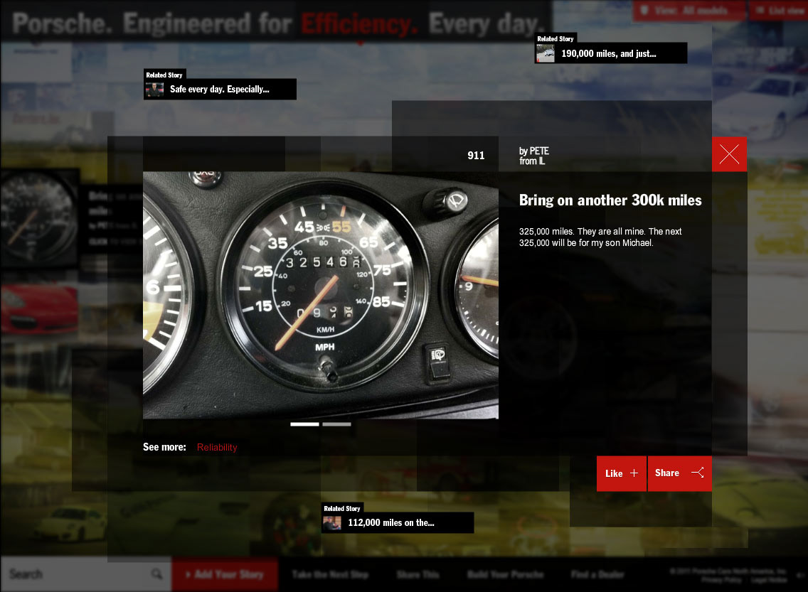Viewport: 808px width, 592px height.
Task: Click the speedometer photo
Action: (x=321, y=295)
